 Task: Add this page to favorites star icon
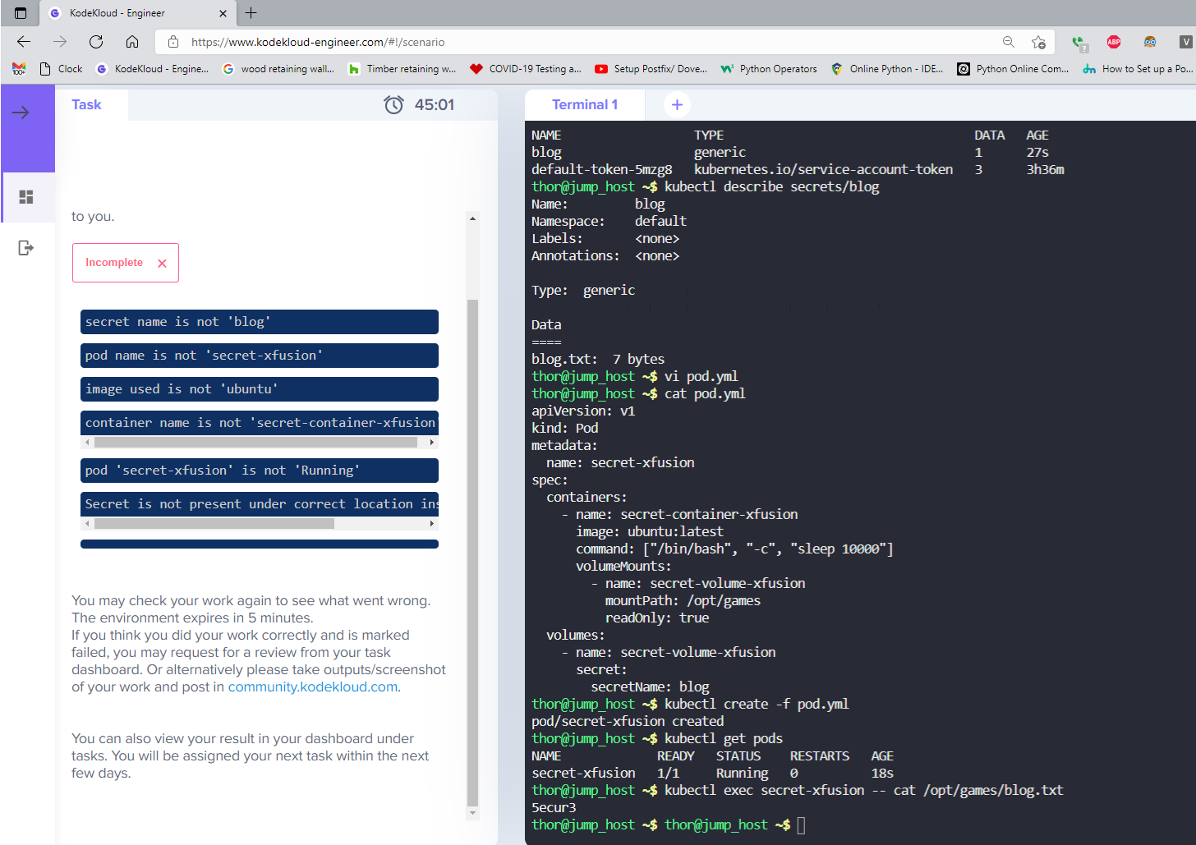pyautogui.click(x=1039, y=42)
